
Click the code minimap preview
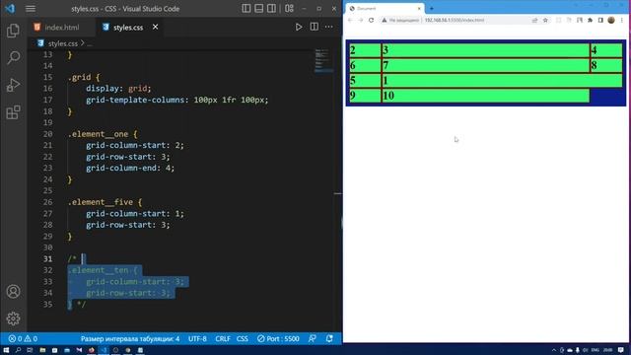click(x=323, y=60)
